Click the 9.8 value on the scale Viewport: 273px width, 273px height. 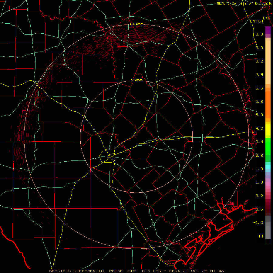[259, 34]
